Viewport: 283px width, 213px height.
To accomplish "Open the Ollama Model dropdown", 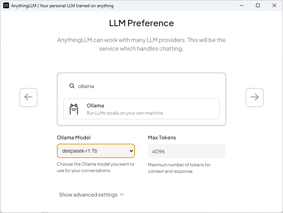I will point(96,151).
